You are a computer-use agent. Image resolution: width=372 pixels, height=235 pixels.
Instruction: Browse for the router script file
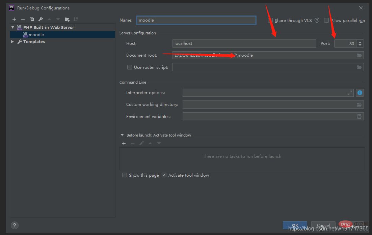click(x=359, y=67)
